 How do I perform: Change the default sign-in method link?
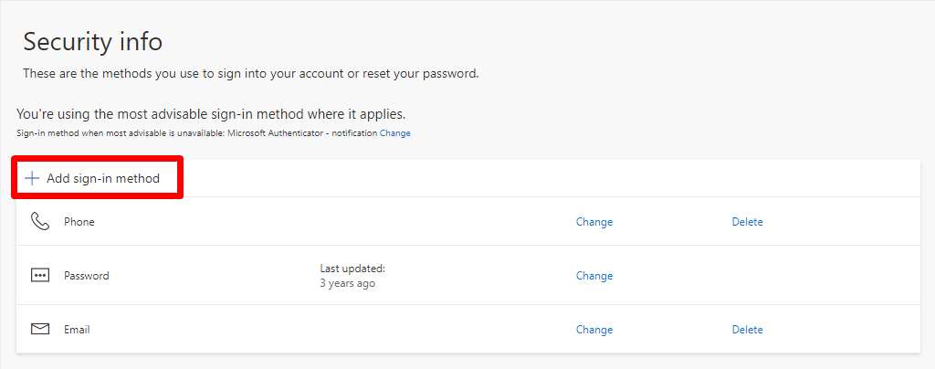[x=394, y=133]
